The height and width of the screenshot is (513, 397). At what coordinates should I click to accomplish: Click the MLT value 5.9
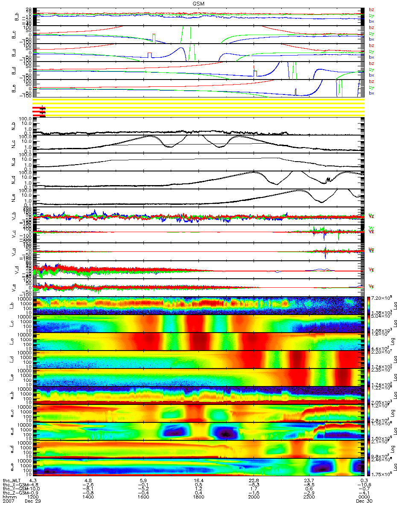click(x=143, y=481)
